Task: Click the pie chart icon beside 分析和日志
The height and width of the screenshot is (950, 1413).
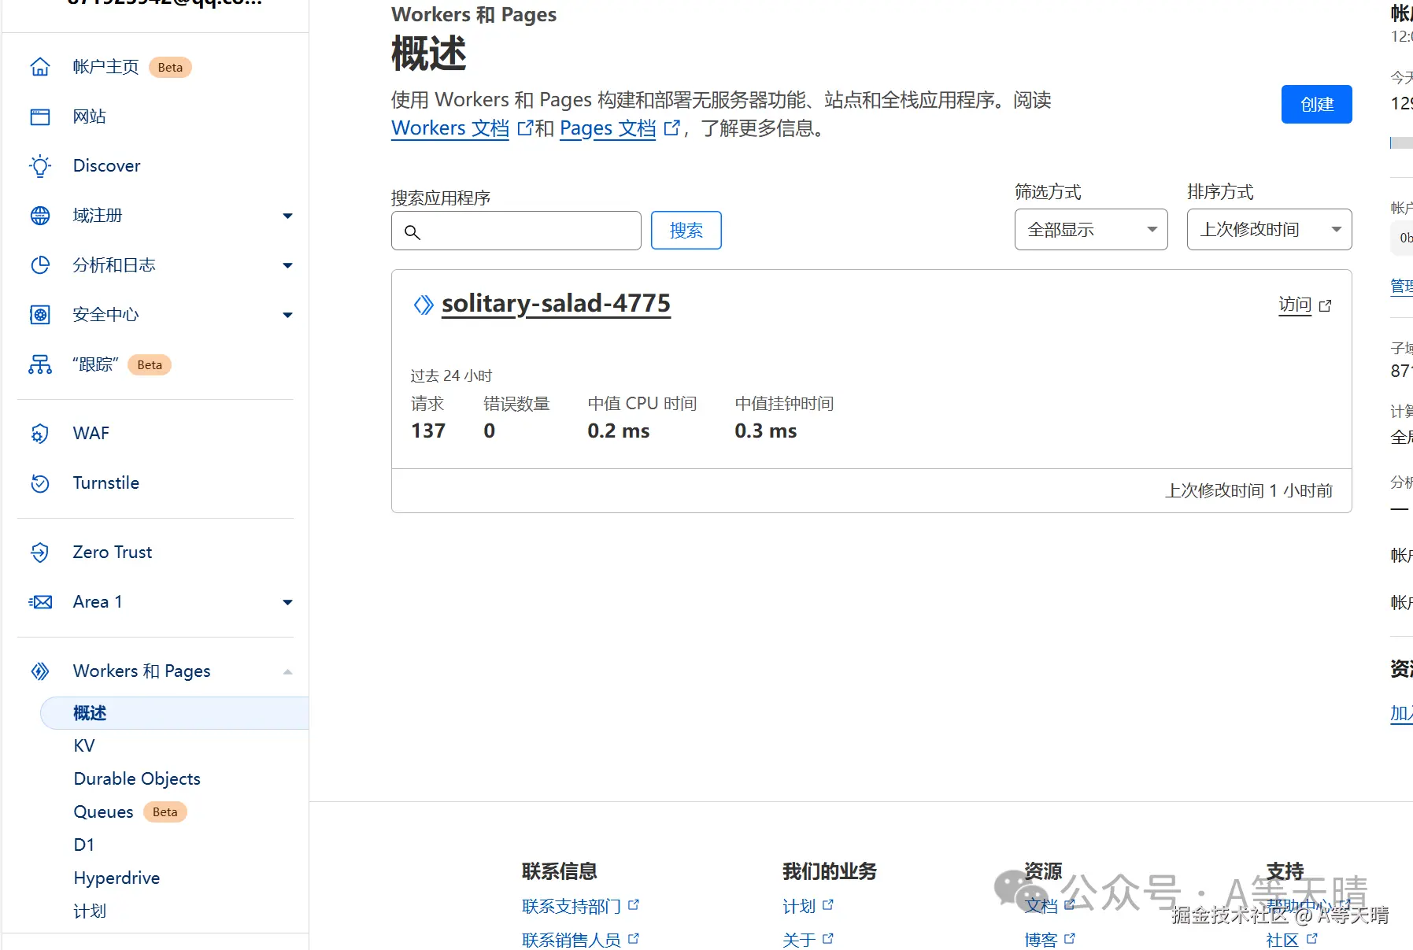Action: point(40,265)
